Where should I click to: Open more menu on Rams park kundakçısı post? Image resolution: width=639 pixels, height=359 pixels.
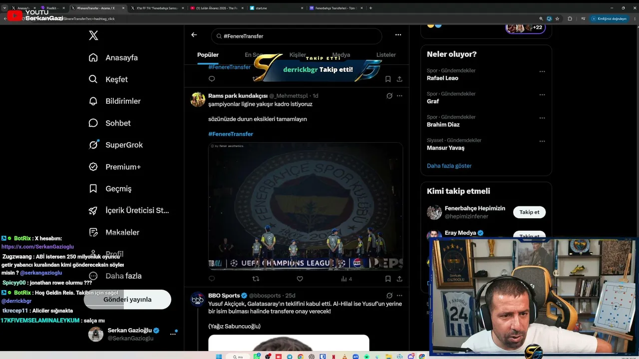tap(399, 96)
